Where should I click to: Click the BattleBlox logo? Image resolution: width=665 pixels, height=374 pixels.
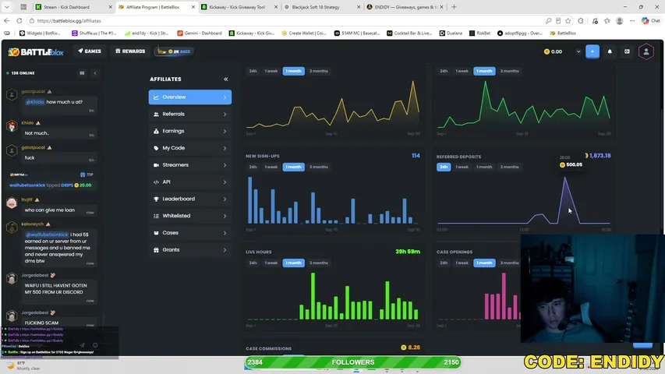click(x=36, y=51)
